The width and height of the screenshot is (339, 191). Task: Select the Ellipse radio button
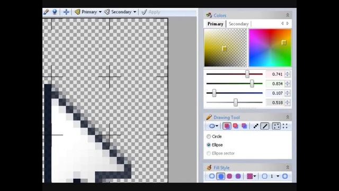[x=209, y=145]
